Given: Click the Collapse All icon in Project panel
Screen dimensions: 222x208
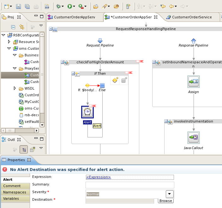Looking at the screenshot, I should point(13,27).
